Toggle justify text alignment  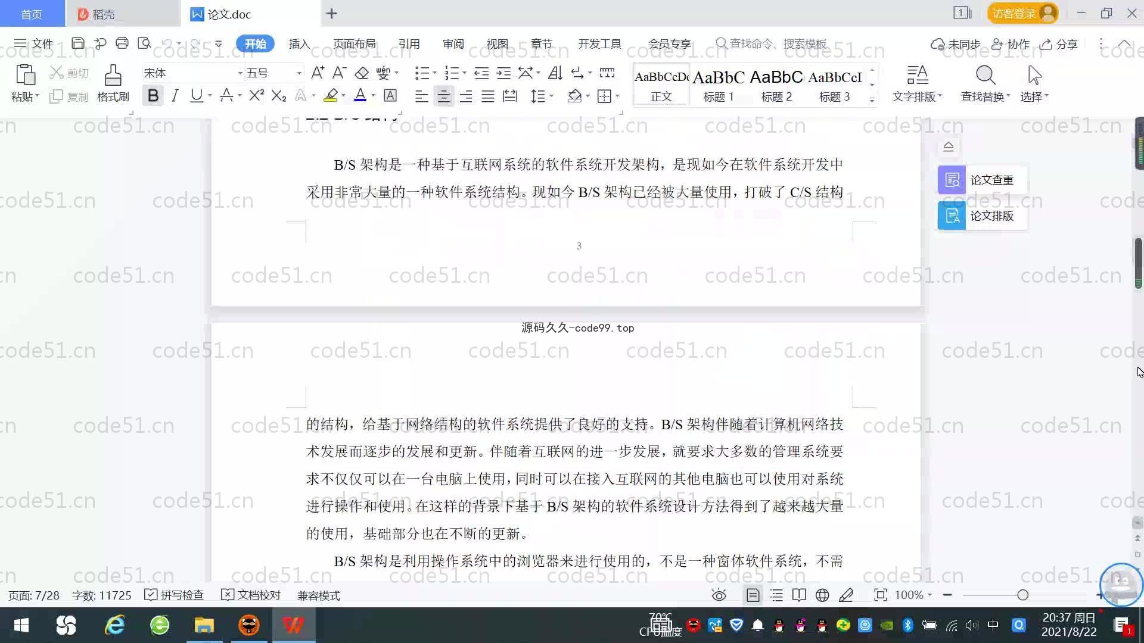pos(488,96)
